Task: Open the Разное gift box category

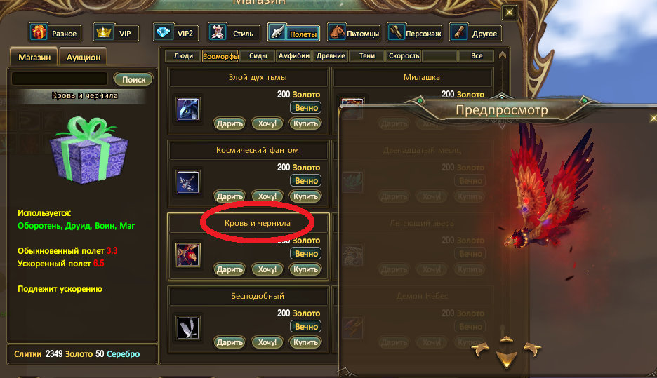Action: (x=55, y=33)
